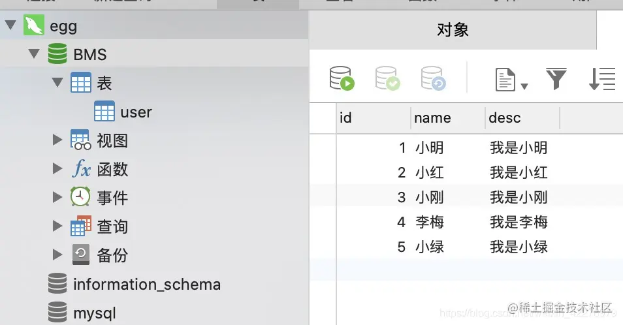Click the egg connection dolphin icon

(x=34, y=25)
